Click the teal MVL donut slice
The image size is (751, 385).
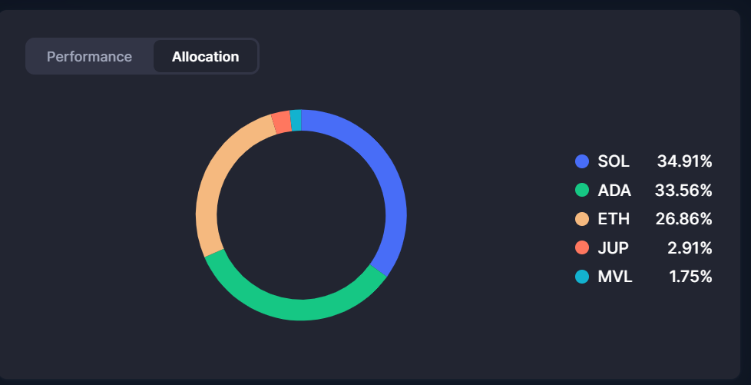point(296,121)
